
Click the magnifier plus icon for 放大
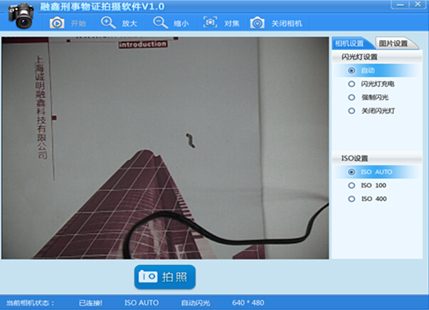coord(108,23)
